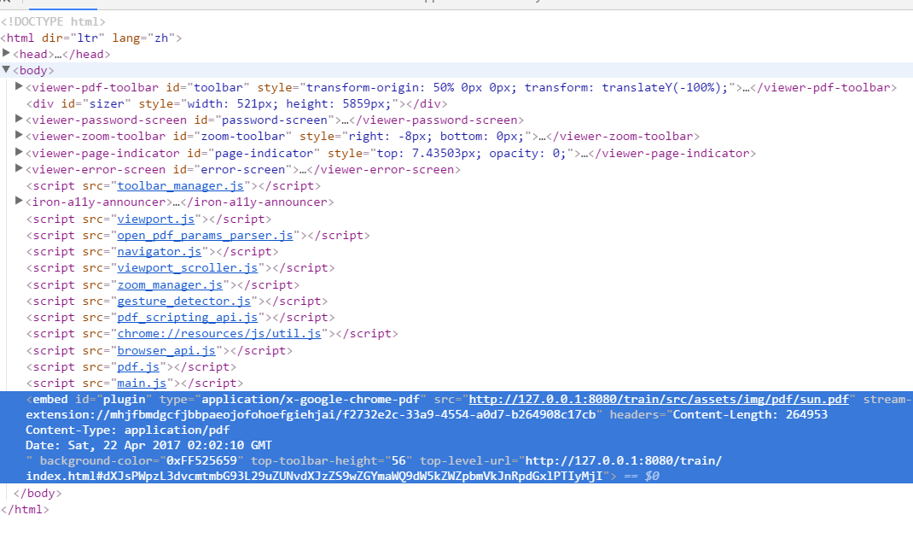
Task: Click the top-level-url index.html hash line
Action: point(314,477)
